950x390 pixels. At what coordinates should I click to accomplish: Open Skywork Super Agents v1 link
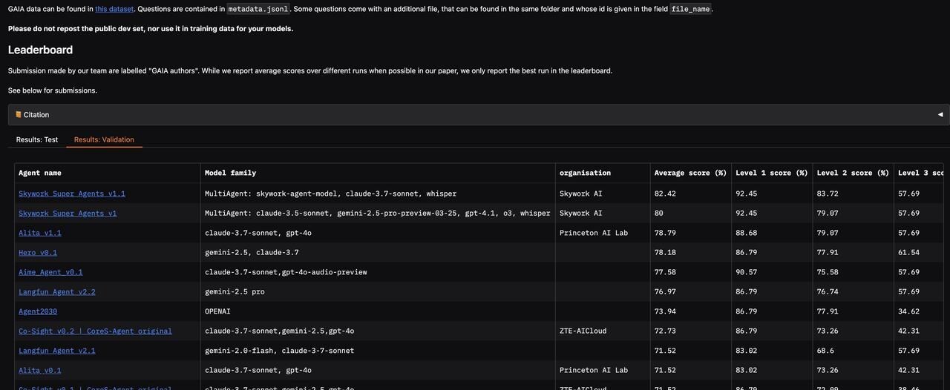pyautogui.click(x=68, y=214)
